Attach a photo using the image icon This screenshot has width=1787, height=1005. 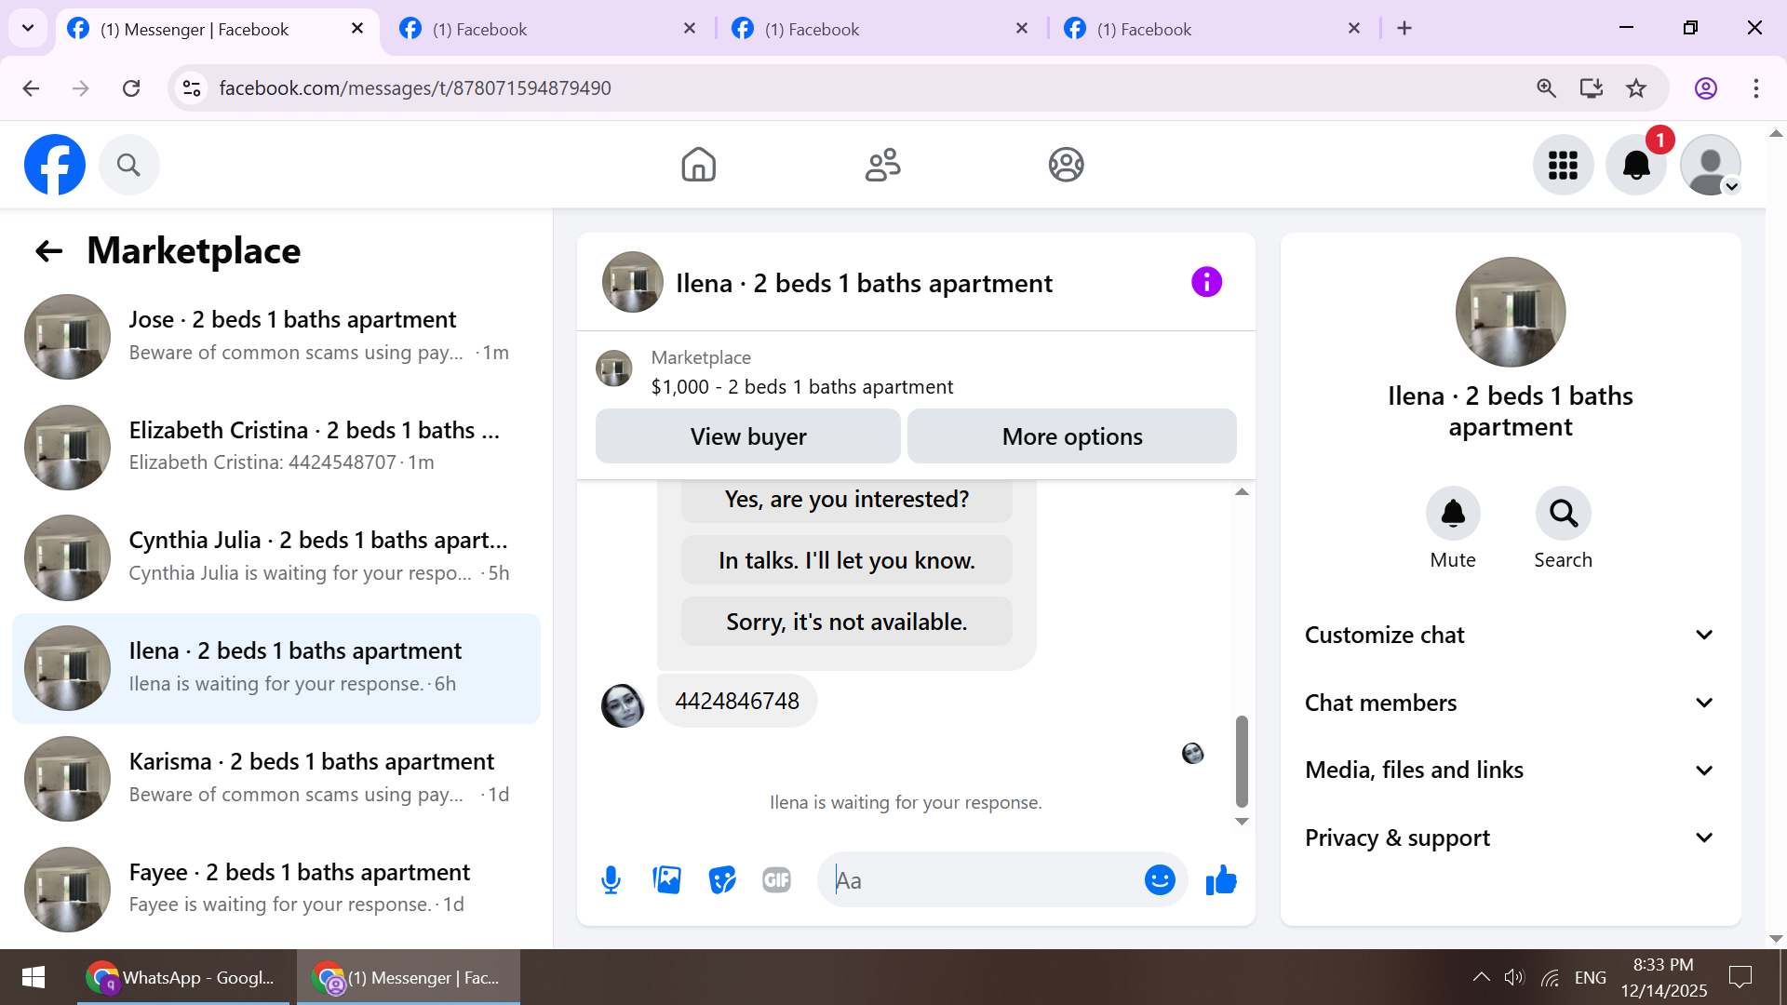click(x=666, y=880)
